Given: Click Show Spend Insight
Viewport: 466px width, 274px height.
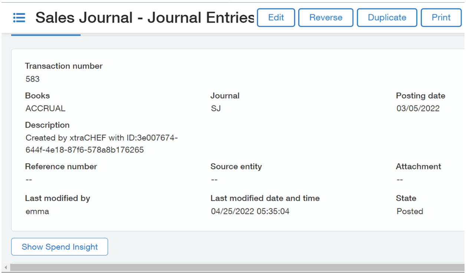Looking at the screenshot, I should [x=59, y=247].
